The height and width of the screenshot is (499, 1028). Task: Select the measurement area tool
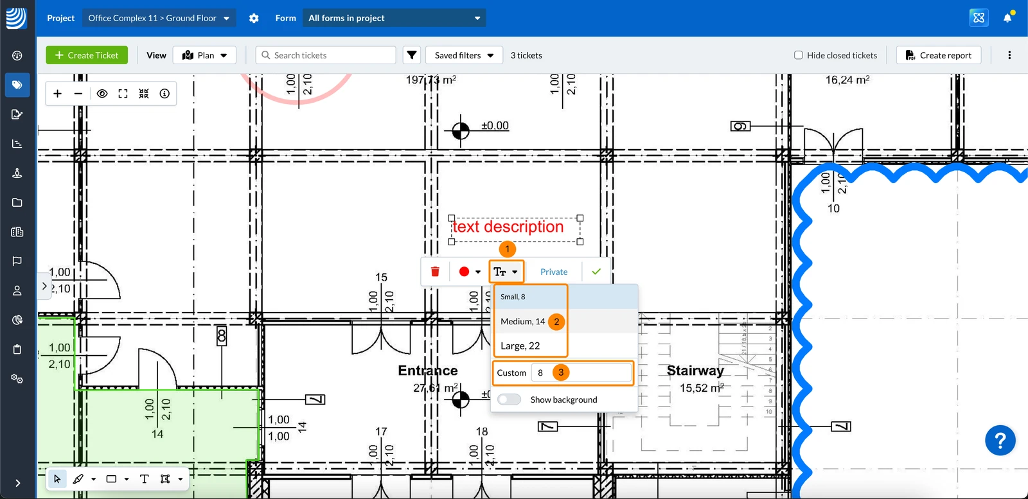165,478
